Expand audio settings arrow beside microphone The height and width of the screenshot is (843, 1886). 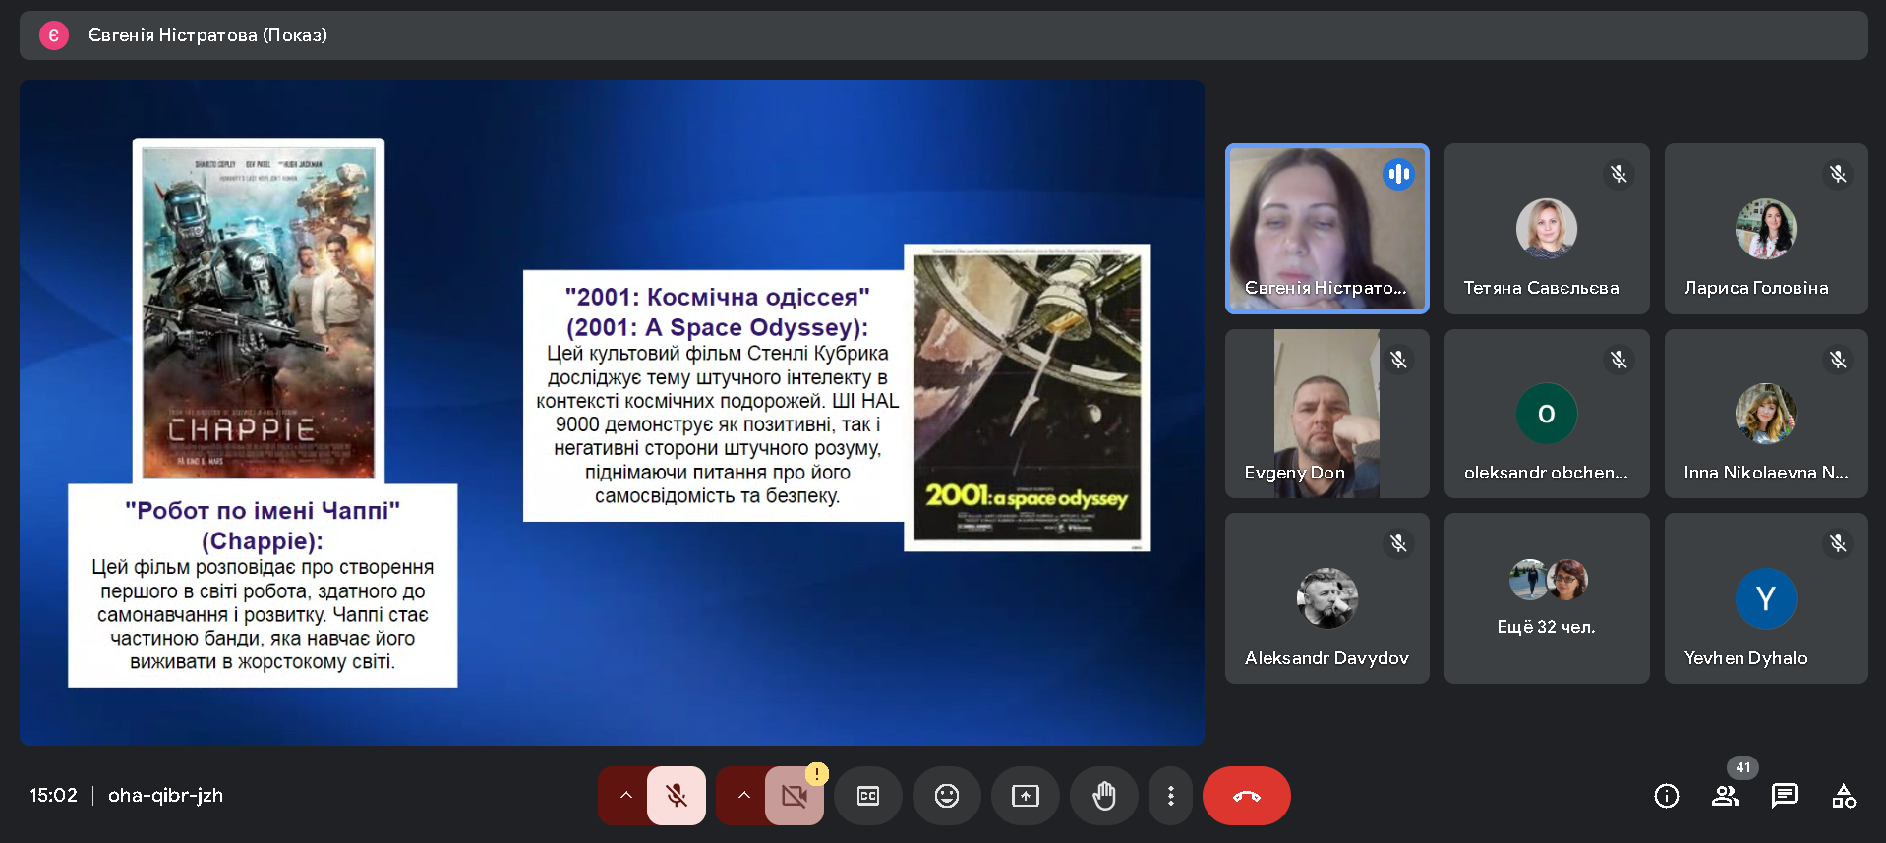click(625, 796)
